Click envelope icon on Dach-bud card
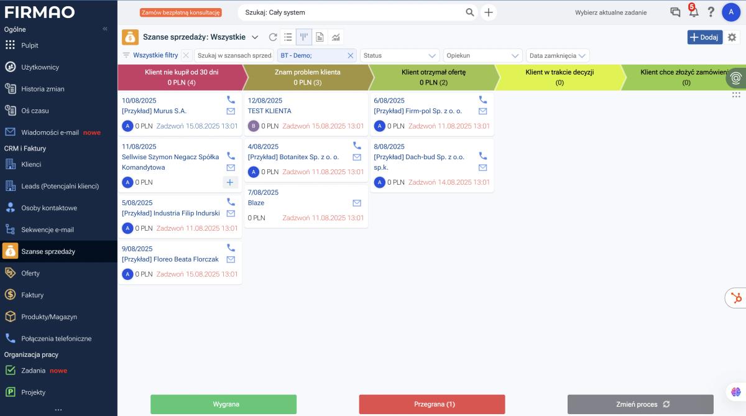 (483, 167)
